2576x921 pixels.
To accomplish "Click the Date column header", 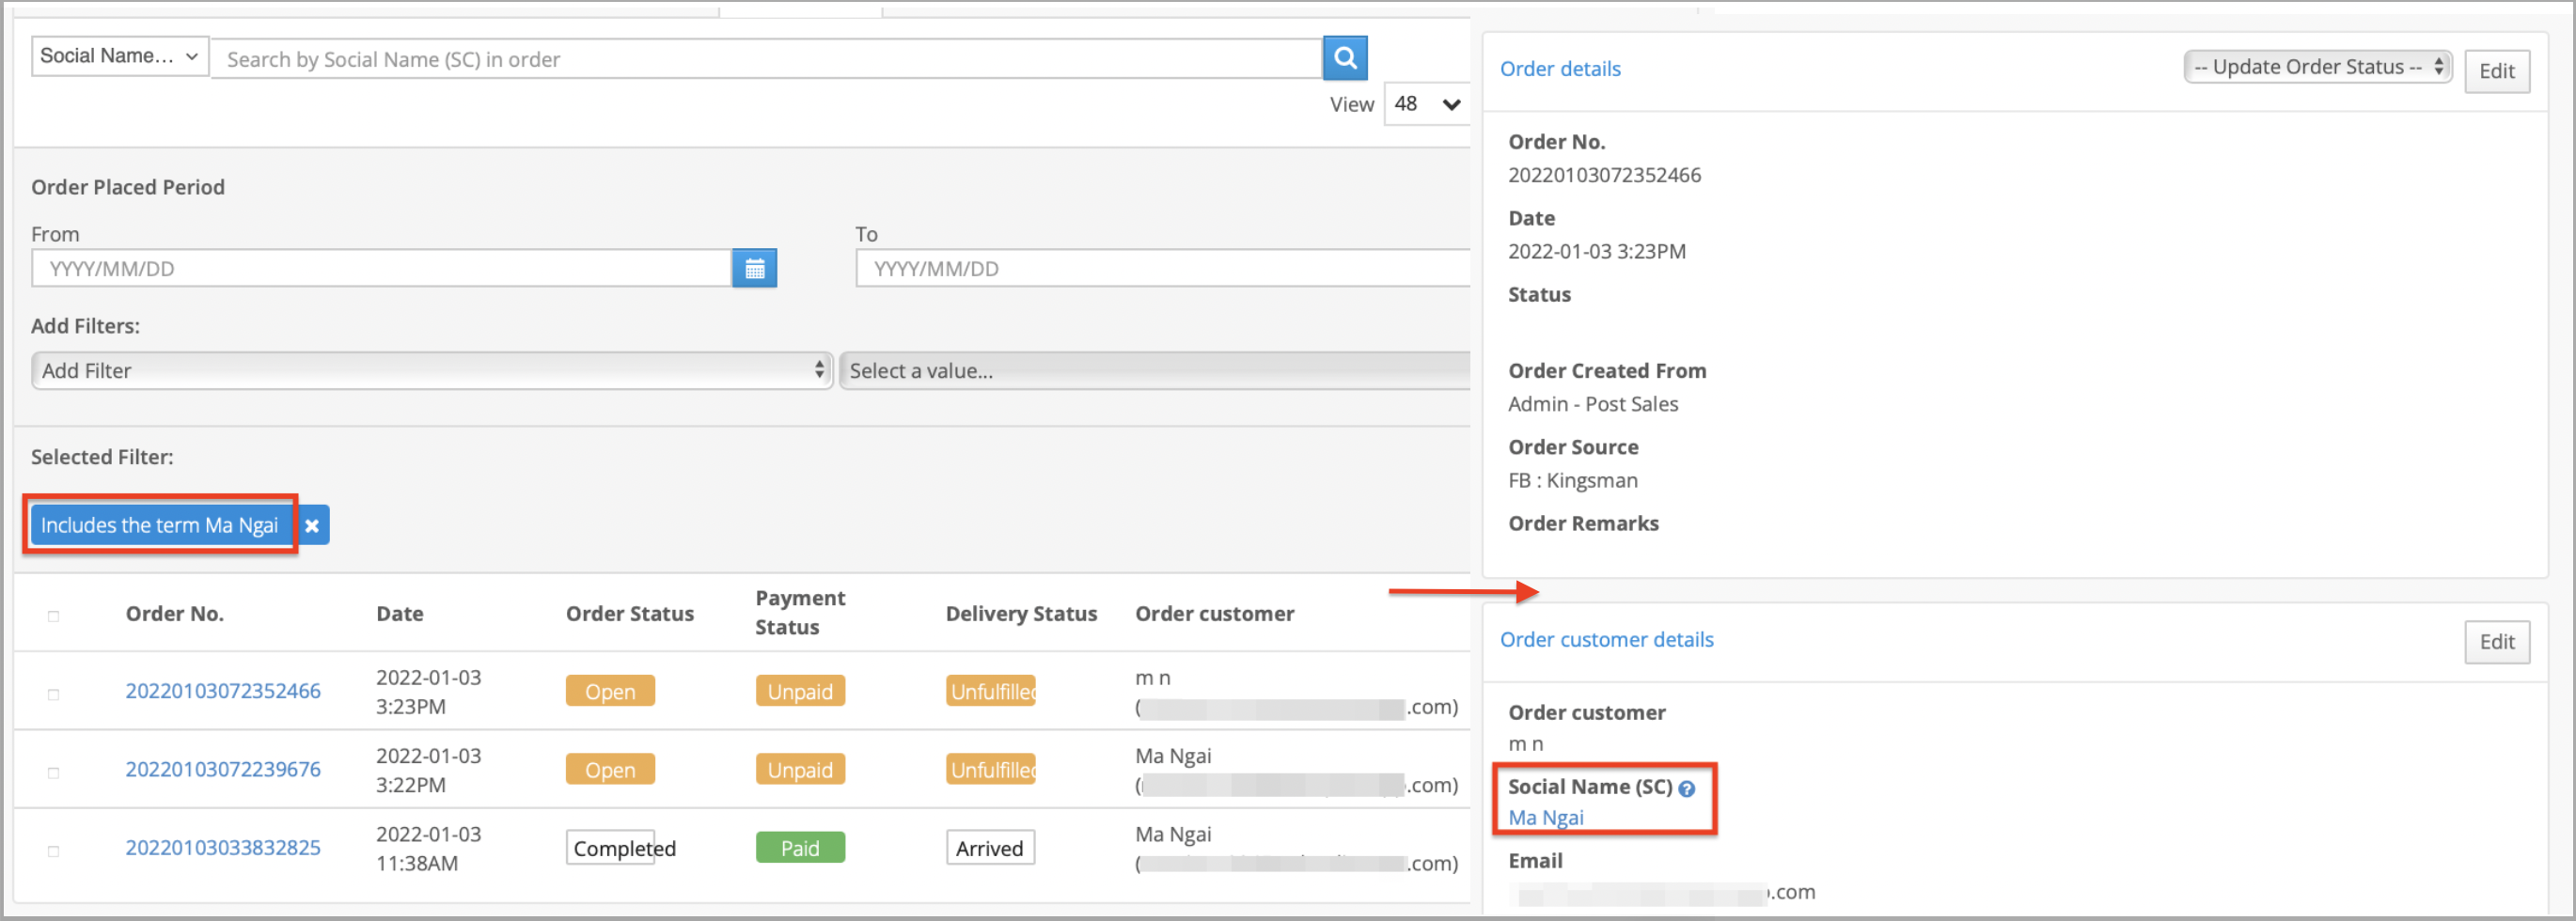I will coord(400,614).
